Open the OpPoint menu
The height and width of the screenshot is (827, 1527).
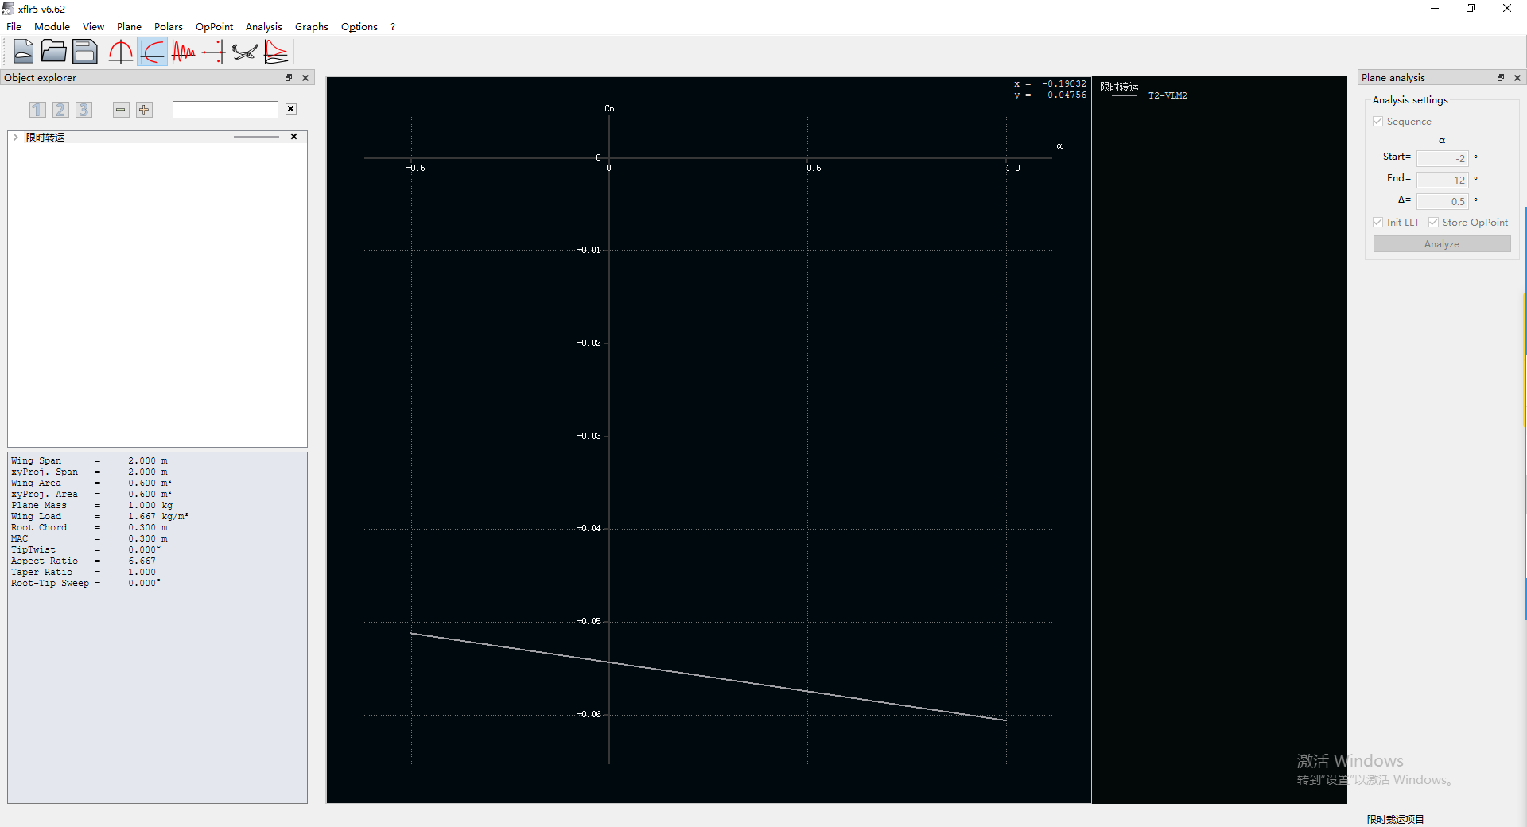215,26
